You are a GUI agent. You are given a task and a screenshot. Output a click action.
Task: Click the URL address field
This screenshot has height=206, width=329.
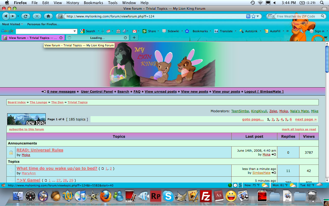pos(154,16)
